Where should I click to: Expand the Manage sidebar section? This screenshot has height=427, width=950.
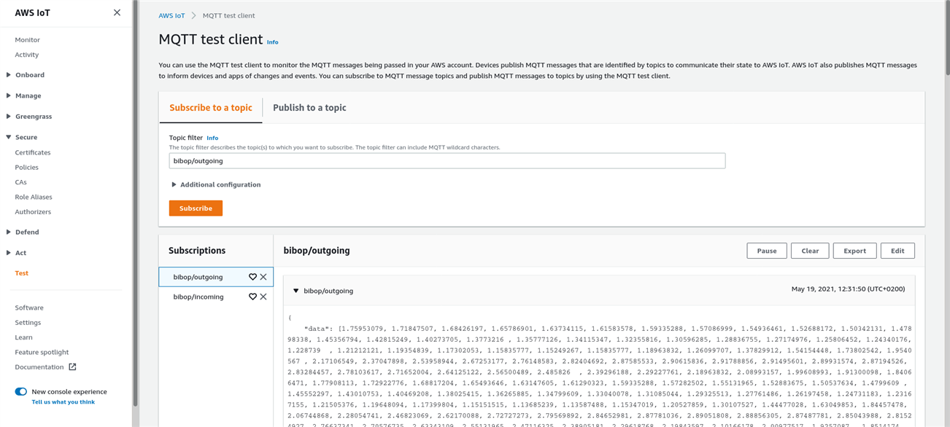[8, 95]
